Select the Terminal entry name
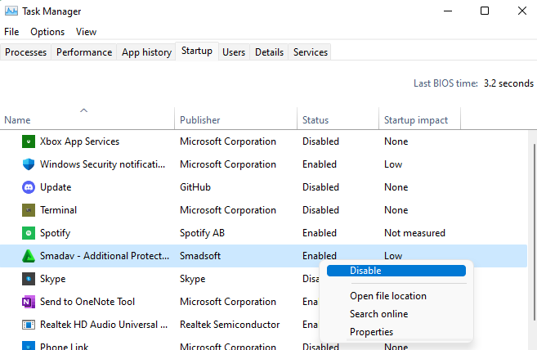Image resolution: width=537 pixels, height=350 pixels. pos(58,210)
